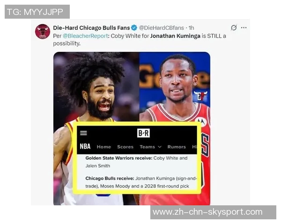Click the Grok circle-slash icon
The height and width of the screenshot is (224, 281).
[x=234, y=28]
